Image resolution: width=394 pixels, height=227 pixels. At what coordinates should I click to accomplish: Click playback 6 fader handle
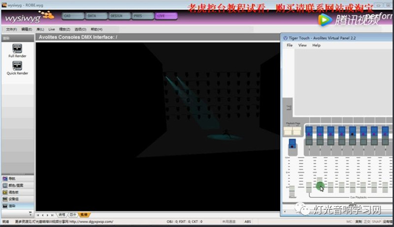(x=363, y=187)
